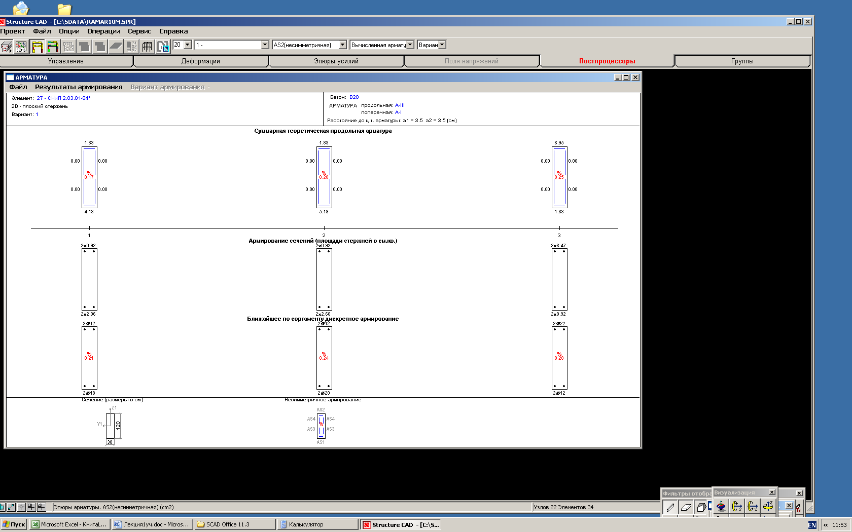
Task: Click the fifth status bar icon
Action: [42, 507]
